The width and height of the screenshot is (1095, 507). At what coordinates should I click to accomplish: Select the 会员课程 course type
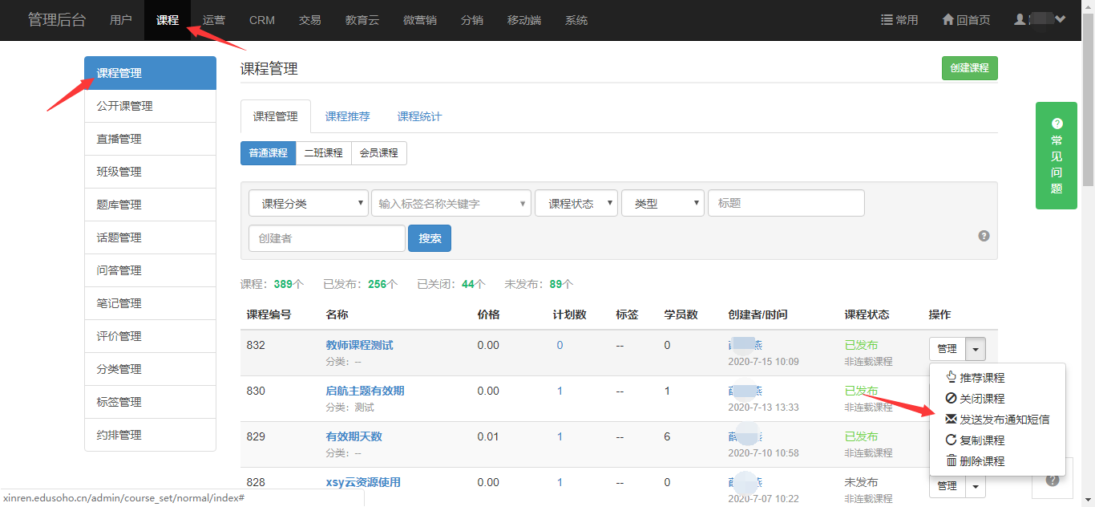click(378, 153)
